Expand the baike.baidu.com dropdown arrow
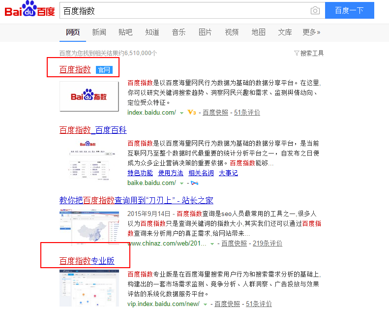The width and height of the screenshot is (389, 309). pyautogui.click(x=181, y=184)
